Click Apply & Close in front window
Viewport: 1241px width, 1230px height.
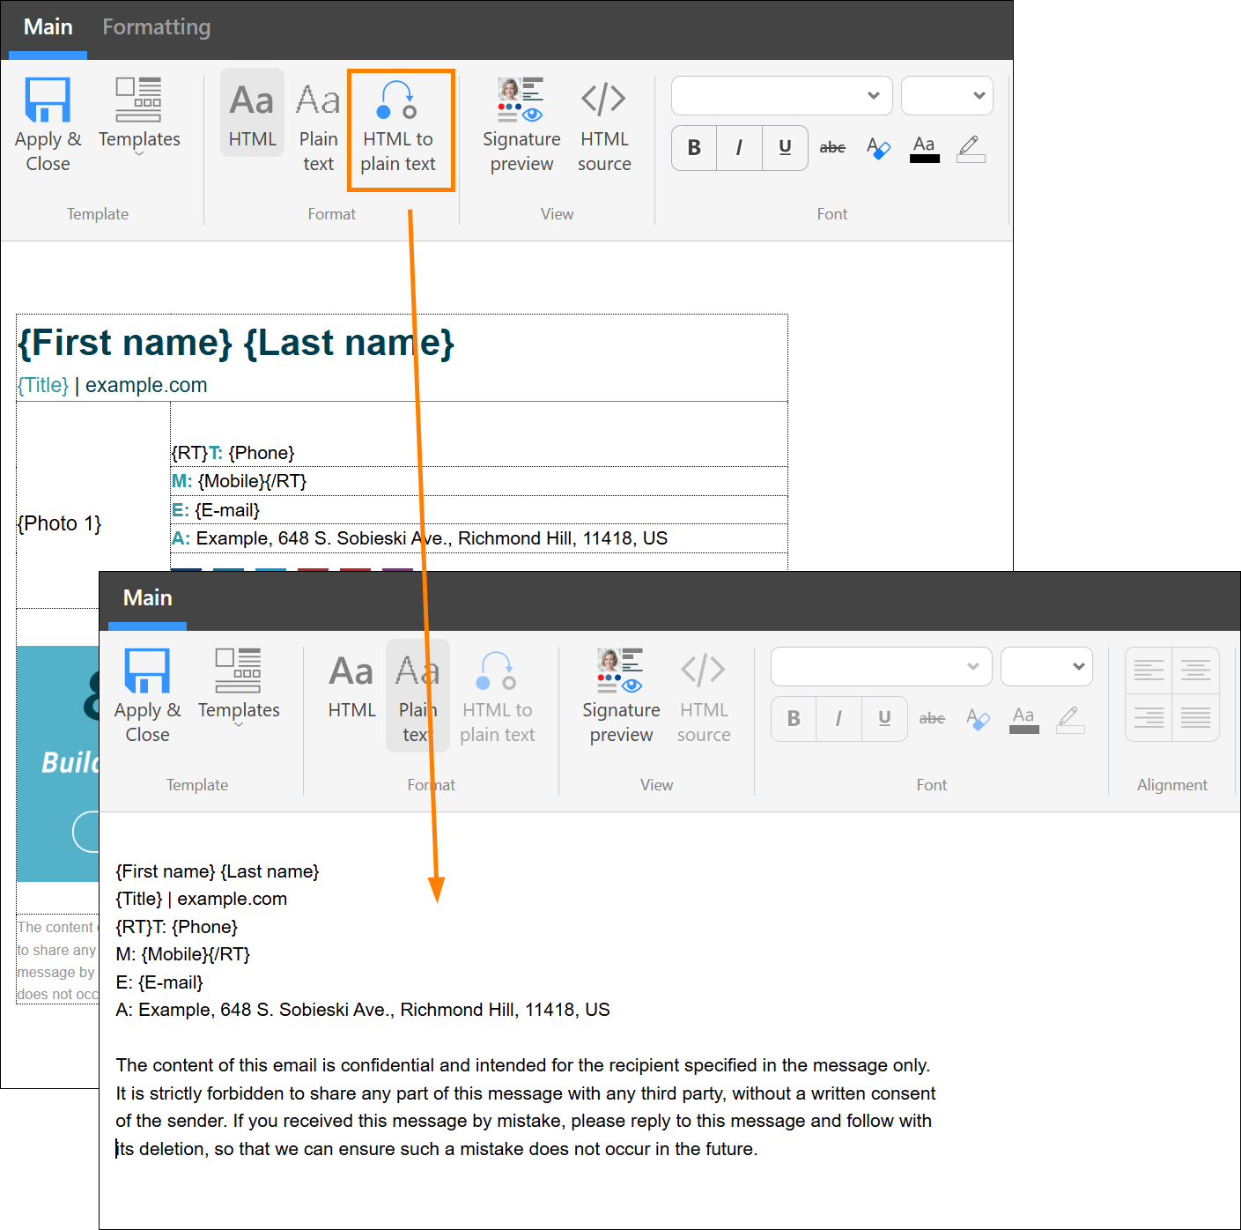[x=147, y=695]
